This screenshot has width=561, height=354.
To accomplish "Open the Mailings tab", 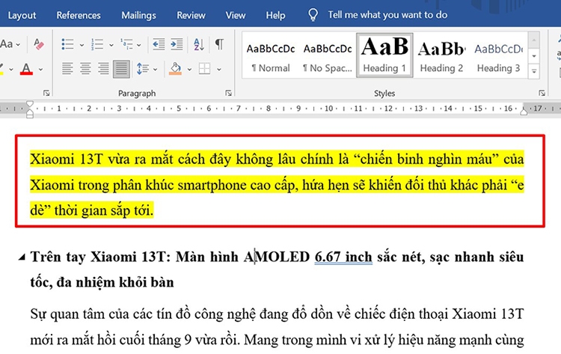I will point(138,15).
